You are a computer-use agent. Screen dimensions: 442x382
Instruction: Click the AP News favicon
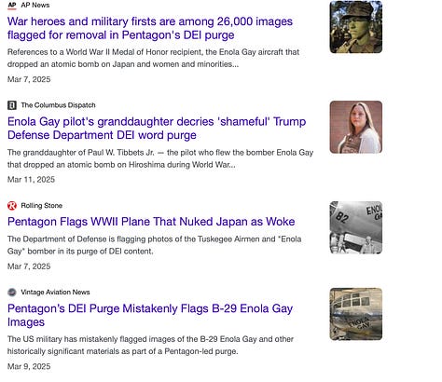12,6
